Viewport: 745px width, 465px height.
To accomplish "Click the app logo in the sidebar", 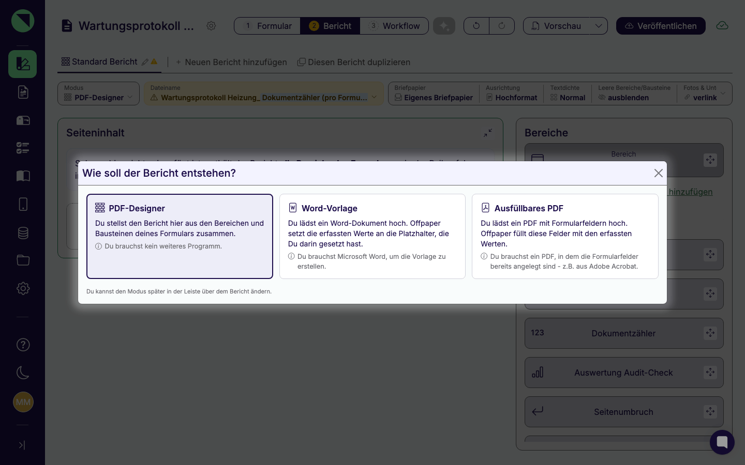I will point(23,21).
